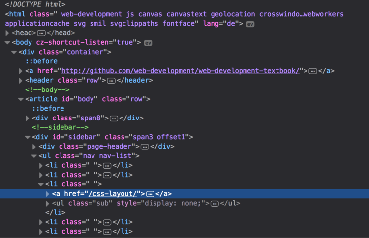
Task: Click ellipsis badge in fourth li element
Action: click(x=107, y=222)
